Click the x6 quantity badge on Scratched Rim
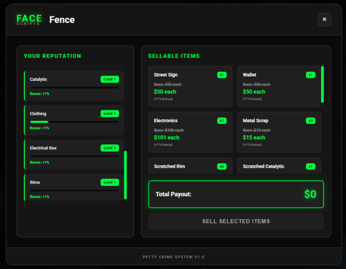This screenshot has height=269, width=346. (222, 166)
